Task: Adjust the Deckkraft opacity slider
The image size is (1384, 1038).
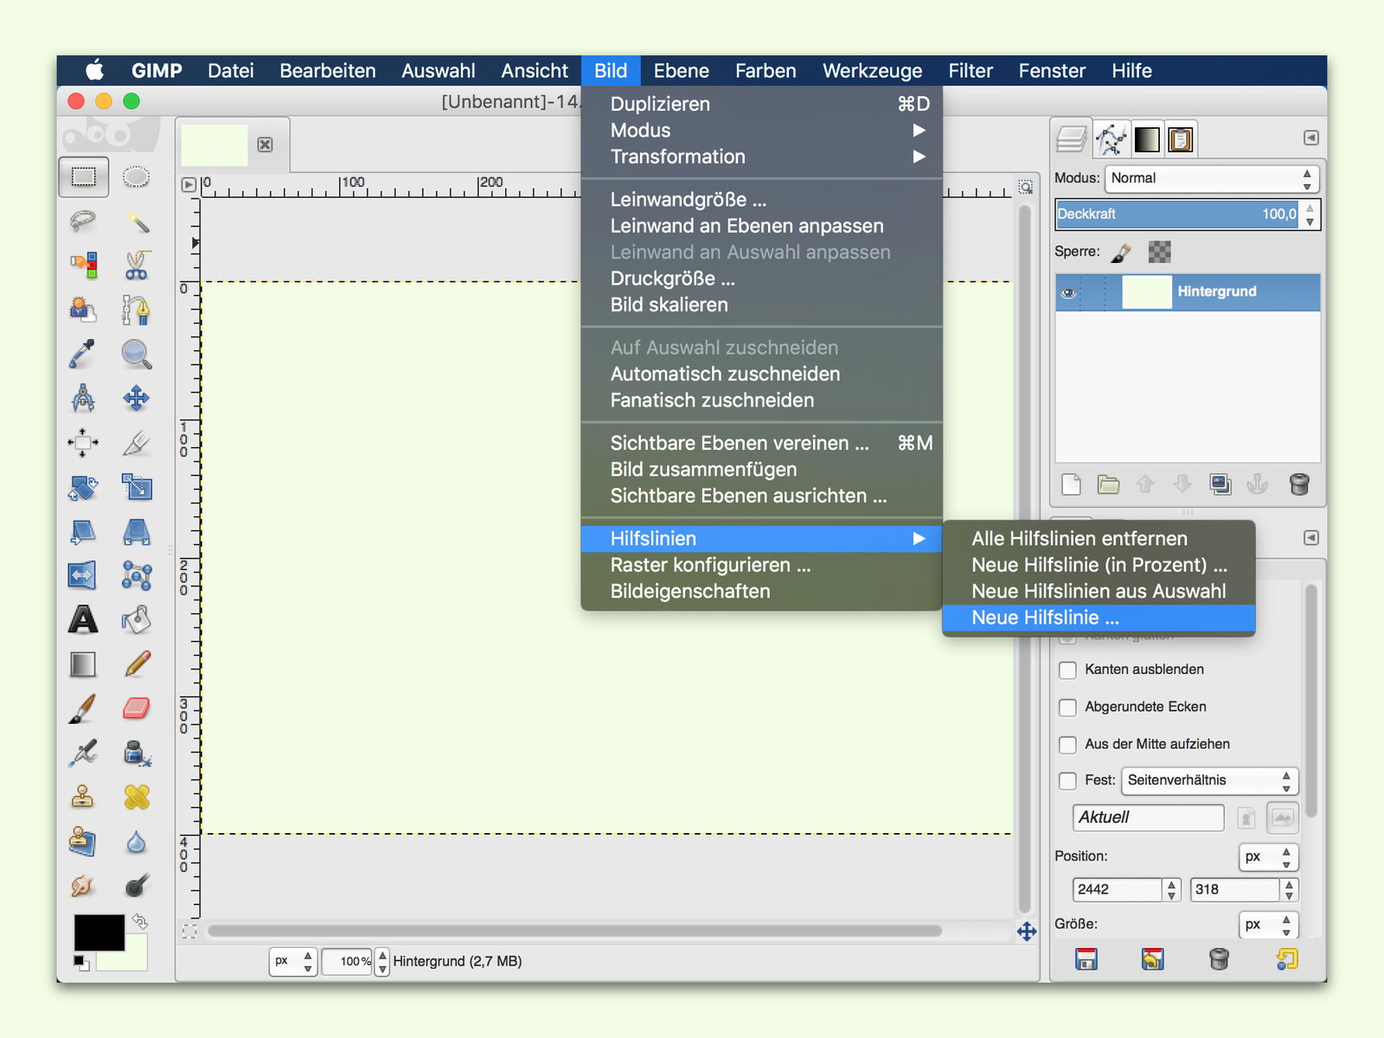Action: point(1177,215)
